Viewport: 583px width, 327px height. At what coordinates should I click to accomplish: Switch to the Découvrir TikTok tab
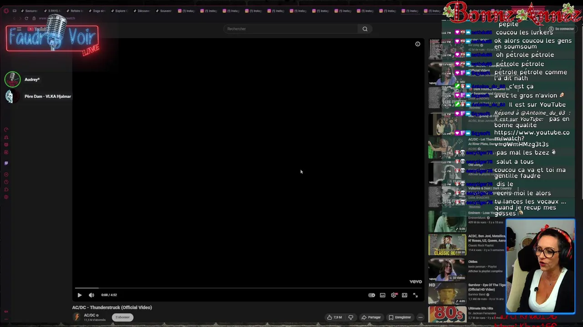click(x=141, y=11)
